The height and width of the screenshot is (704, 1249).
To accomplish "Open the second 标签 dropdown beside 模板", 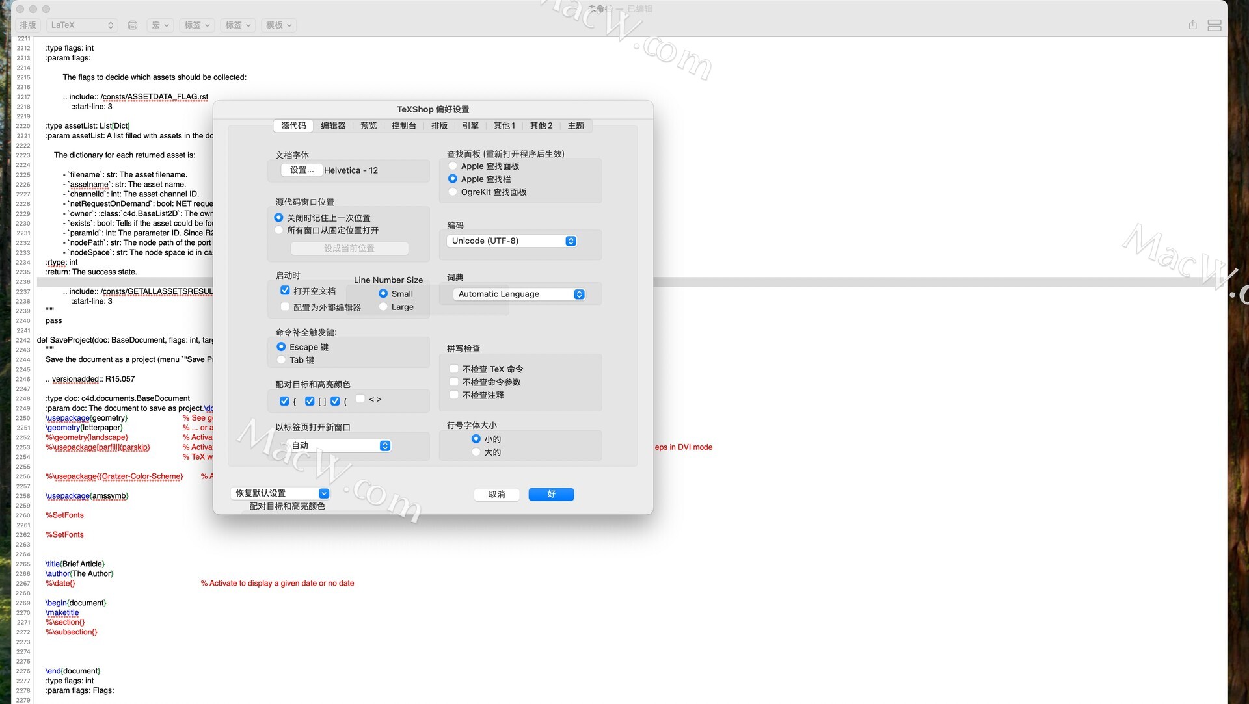I will [237, 25].
